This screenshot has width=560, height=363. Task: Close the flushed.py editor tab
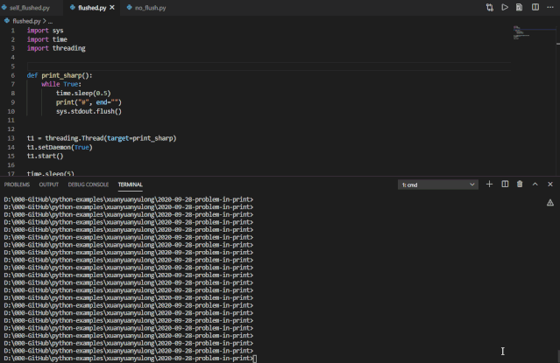pos(112,7)
